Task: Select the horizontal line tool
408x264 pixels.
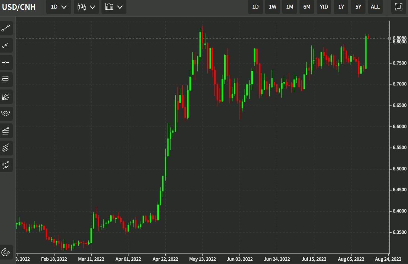Action: [6, 62]
